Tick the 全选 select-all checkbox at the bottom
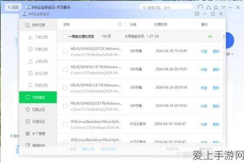244x163 pixels. coord(65,149)
